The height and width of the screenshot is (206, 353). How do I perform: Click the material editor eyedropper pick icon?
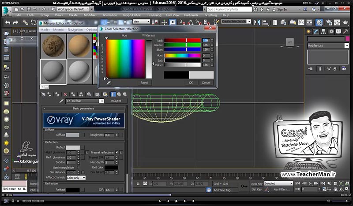[x=61, y=101]
